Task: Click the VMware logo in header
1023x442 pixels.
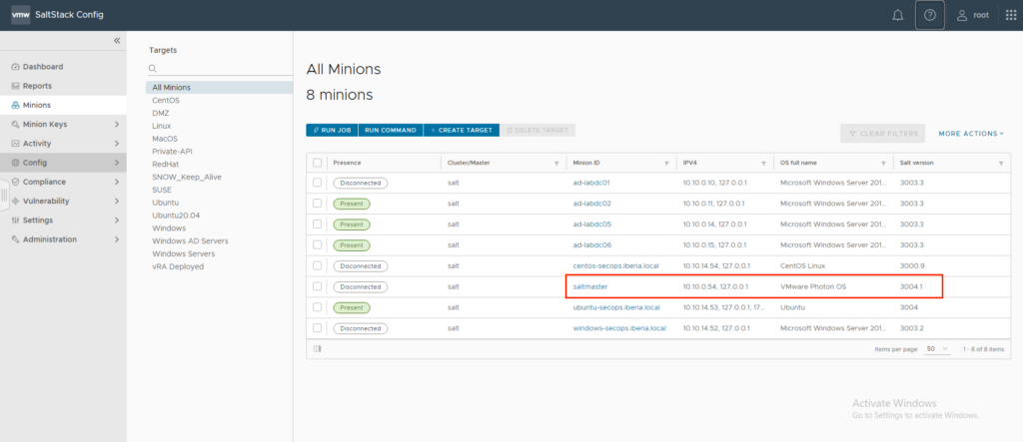Action: [x=20, y=14]
